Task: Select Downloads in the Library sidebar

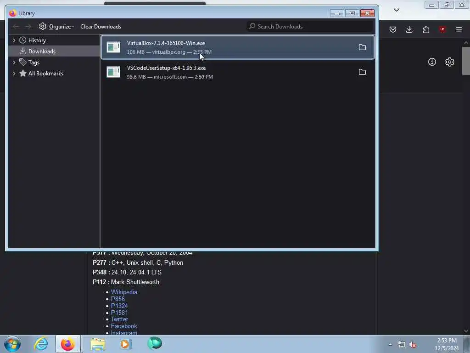Action: (x=42, y=51)
